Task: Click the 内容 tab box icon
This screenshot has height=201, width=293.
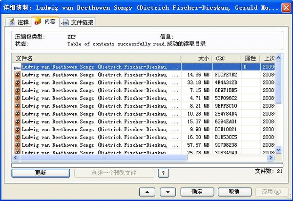Action: 38,21
